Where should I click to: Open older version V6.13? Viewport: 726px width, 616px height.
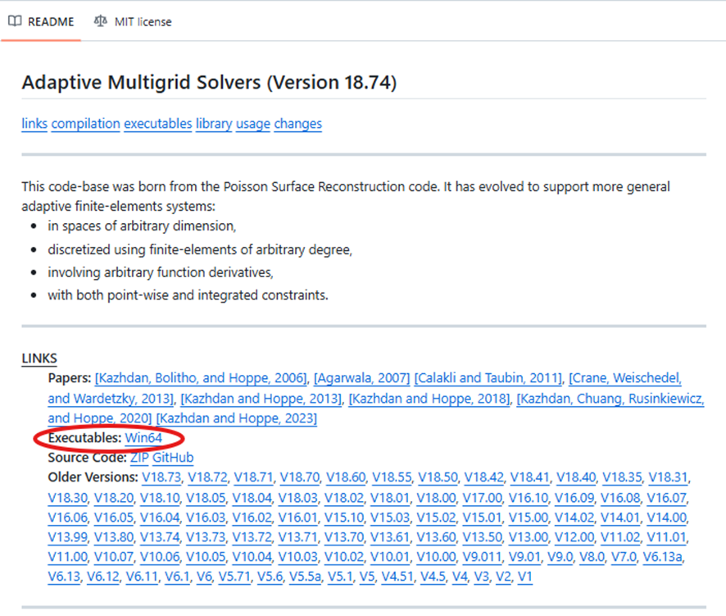(64, 577)
